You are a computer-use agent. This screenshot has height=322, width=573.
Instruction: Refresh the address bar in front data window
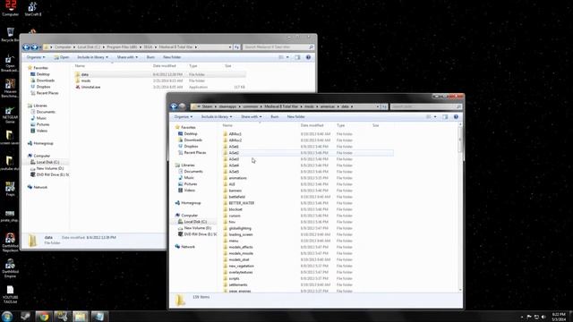pyautogui.click(x=384, y=106)
